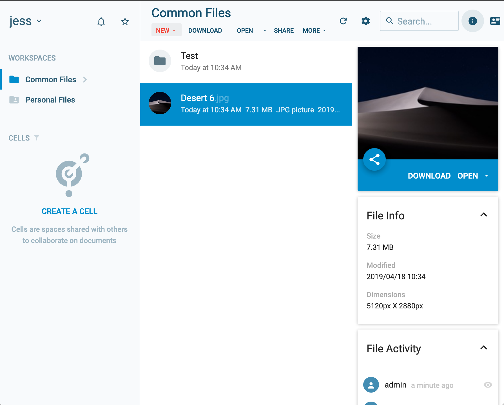This screenshot has height=405, width=504.
Task: Open the notifications bell
Action: click(101, 21)
